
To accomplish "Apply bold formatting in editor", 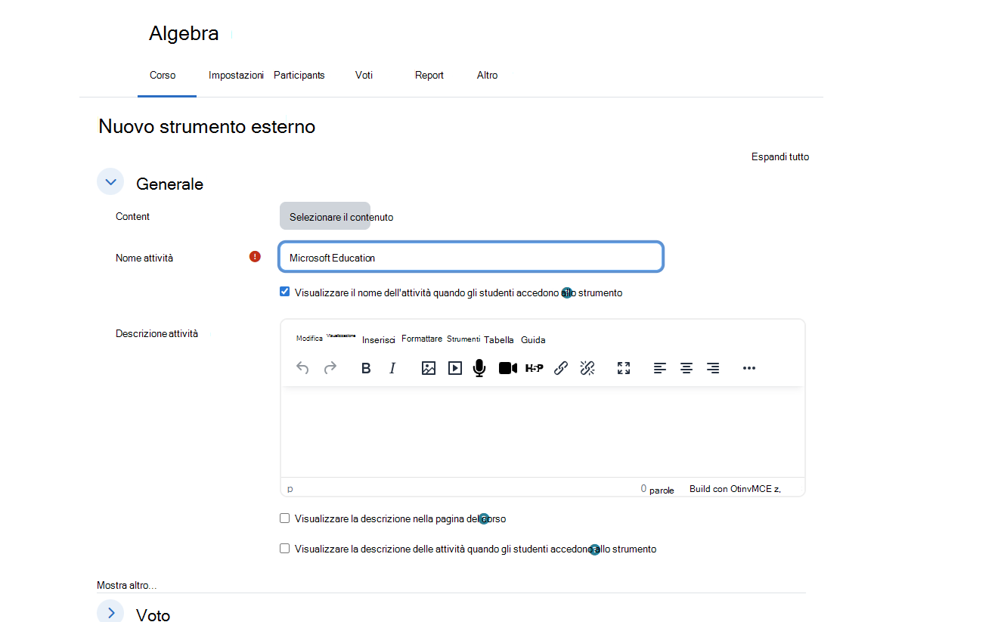I will pyautogui.click(x=366, y=368).
